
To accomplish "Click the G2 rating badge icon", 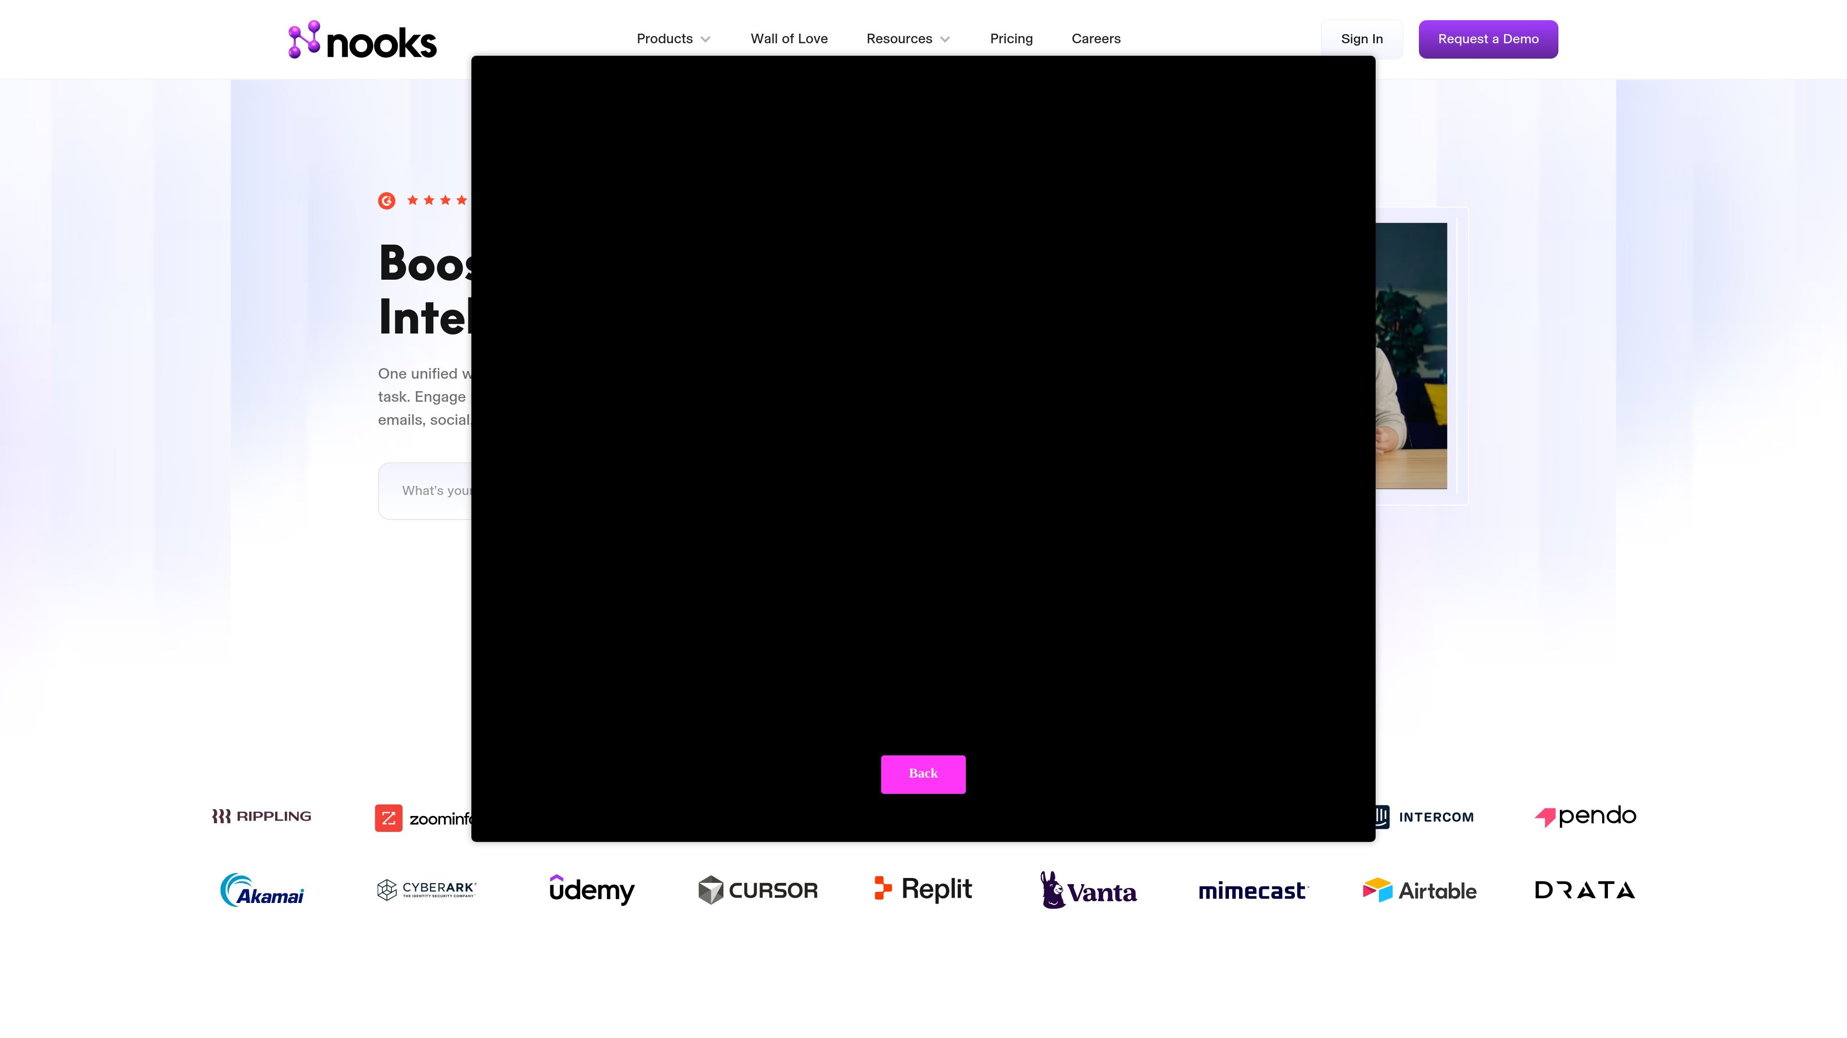I will [386, 200].
